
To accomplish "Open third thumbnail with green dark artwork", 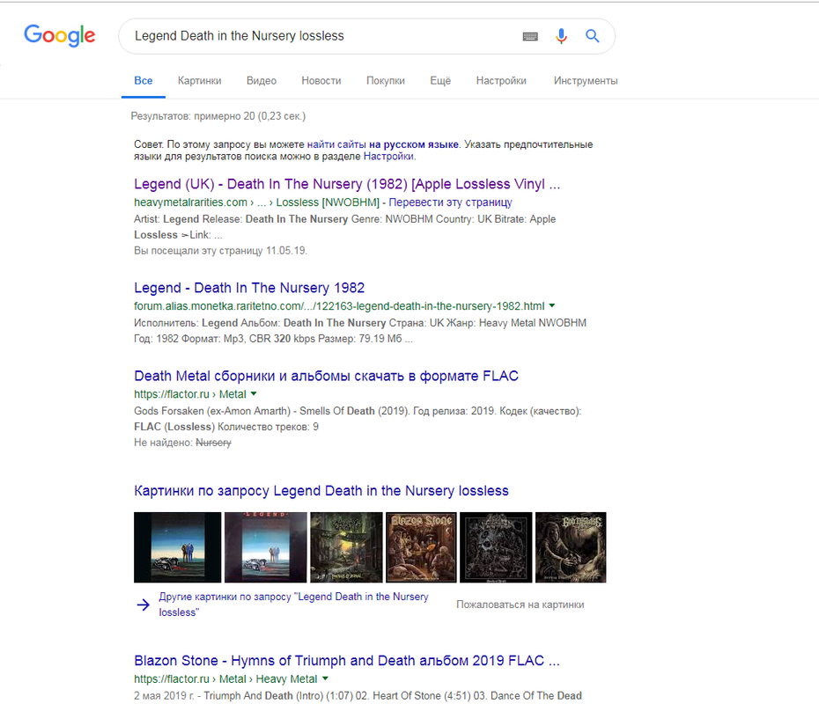I will (346, 547).
